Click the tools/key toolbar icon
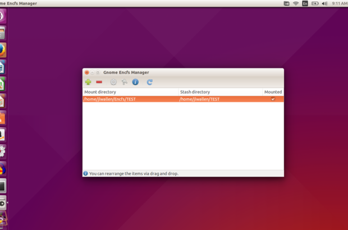Image resolution: width=348 pixels, height=230 pixels. (x=124, y=82)
